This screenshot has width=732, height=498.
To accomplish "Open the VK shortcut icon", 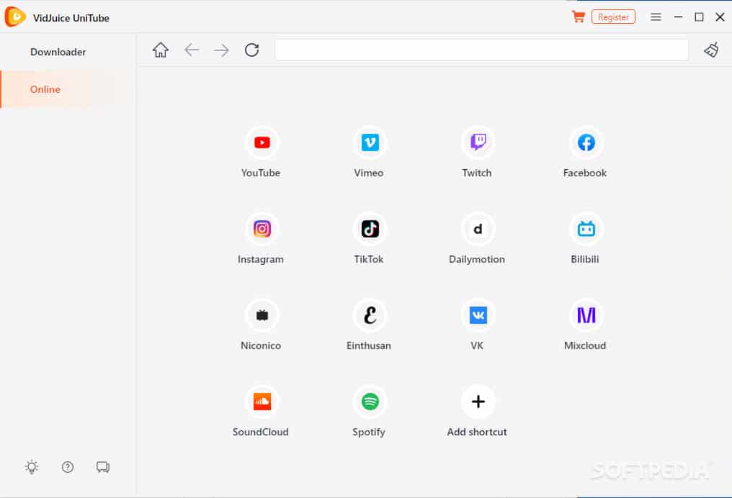I will (x=478, y=315).
